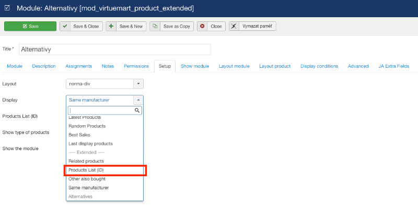Click the Save & Close text label
Screen dimensions: 418x207
(x=86, y=27)
